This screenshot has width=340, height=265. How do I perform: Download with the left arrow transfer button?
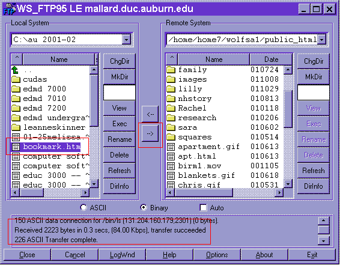150,114
